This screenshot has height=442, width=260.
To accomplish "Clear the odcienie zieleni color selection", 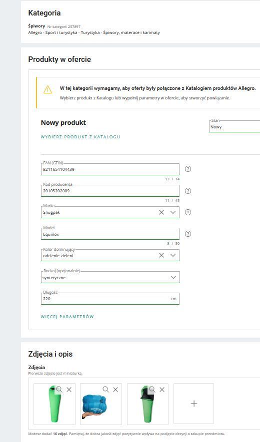I will tap(161, 255).
